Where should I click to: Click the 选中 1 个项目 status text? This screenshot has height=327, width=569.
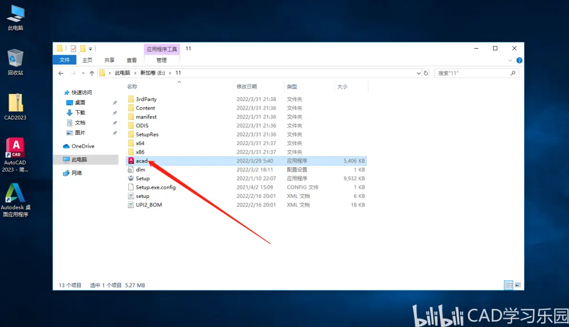pyautogui.click(x=105, y=286)
